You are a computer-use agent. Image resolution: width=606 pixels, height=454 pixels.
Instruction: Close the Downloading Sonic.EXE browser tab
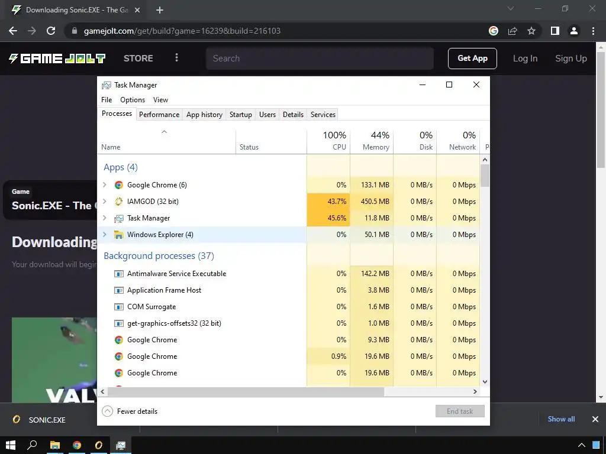(x=137, y=10)
